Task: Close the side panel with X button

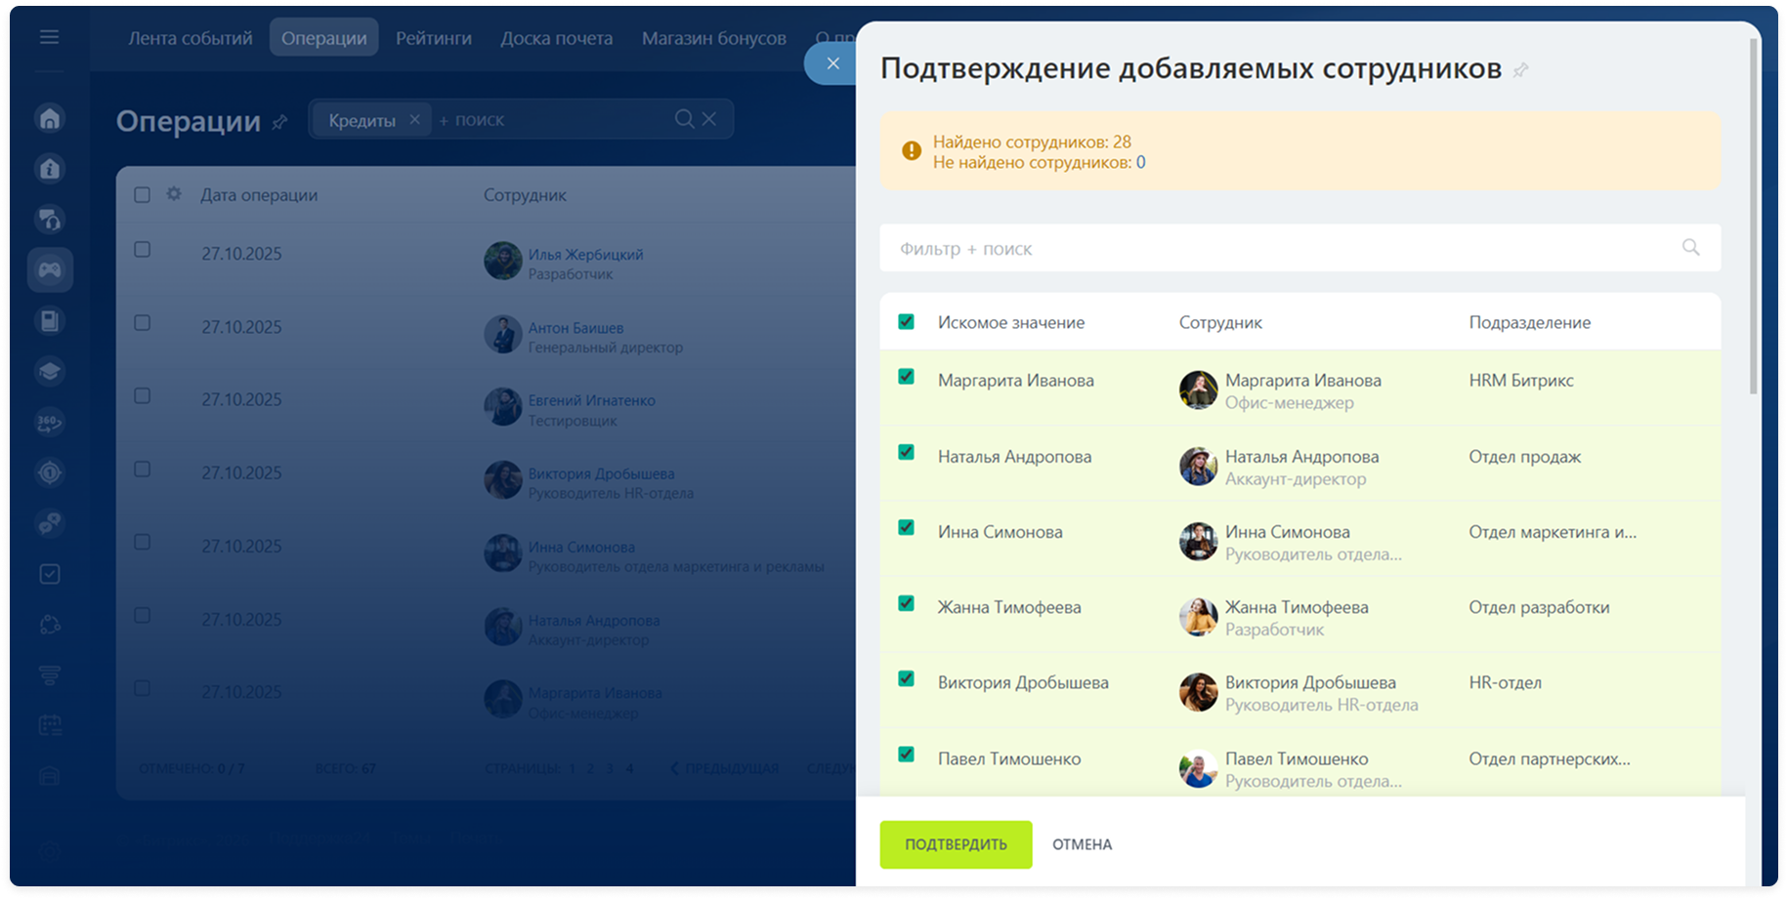Action: point(832,63)
